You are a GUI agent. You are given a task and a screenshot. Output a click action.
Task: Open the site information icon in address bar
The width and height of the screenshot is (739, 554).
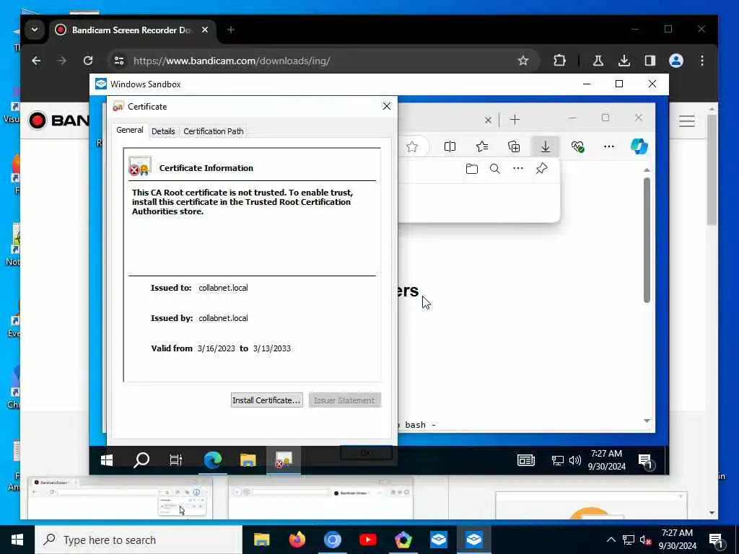(119, 61)
